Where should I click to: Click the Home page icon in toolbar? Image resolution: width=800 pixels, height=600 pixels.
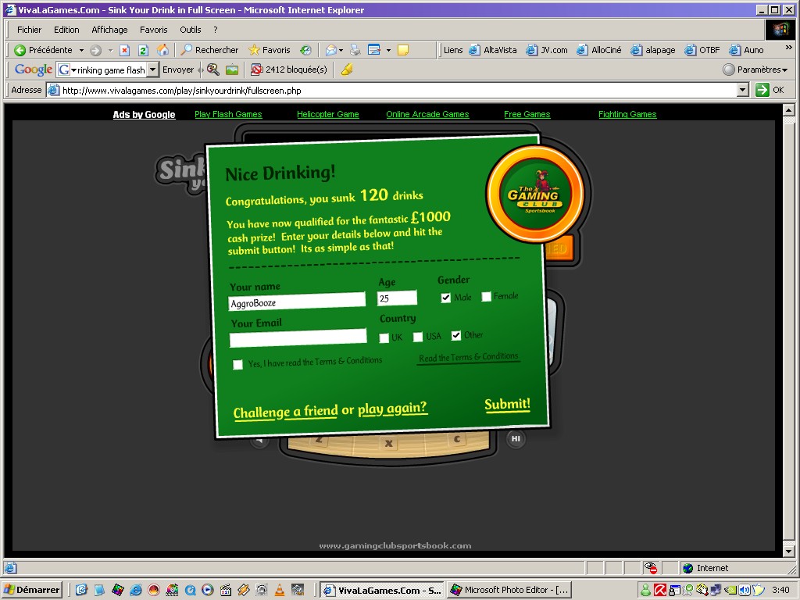point(162,50)
